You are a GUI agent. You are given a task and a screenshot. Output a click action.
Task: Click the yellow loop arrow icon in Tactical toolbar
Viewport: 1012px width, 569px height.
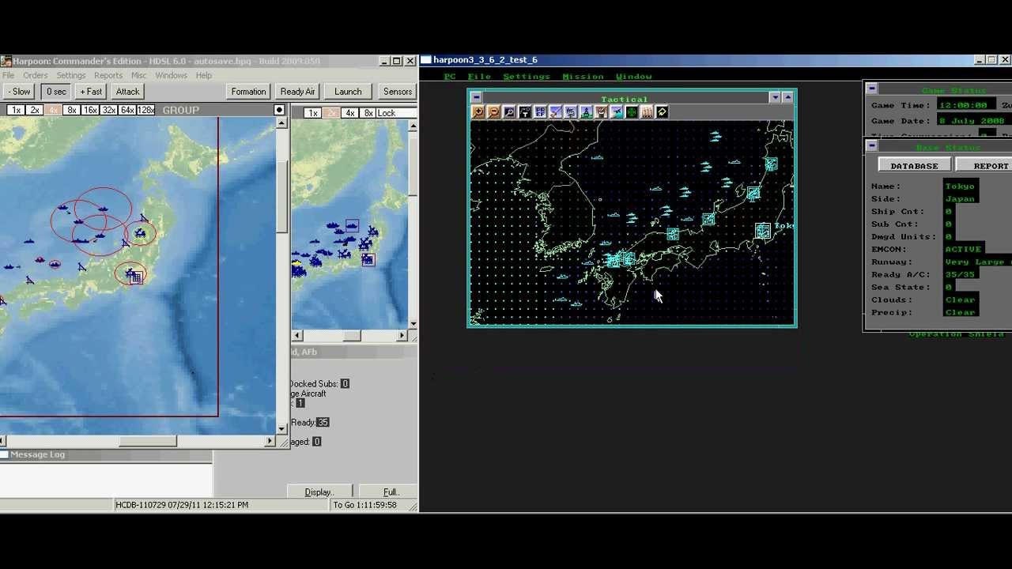663,112
